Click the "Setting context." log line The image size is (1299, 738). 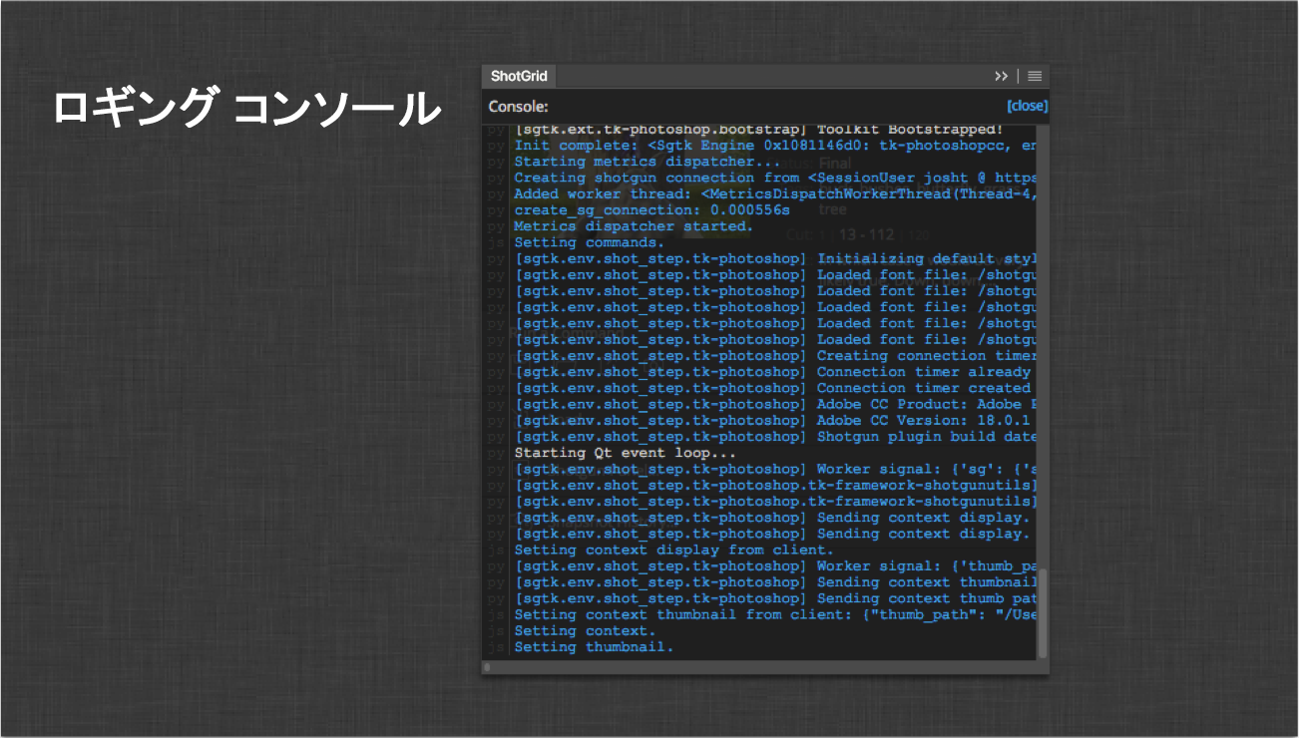click(585, 630)
